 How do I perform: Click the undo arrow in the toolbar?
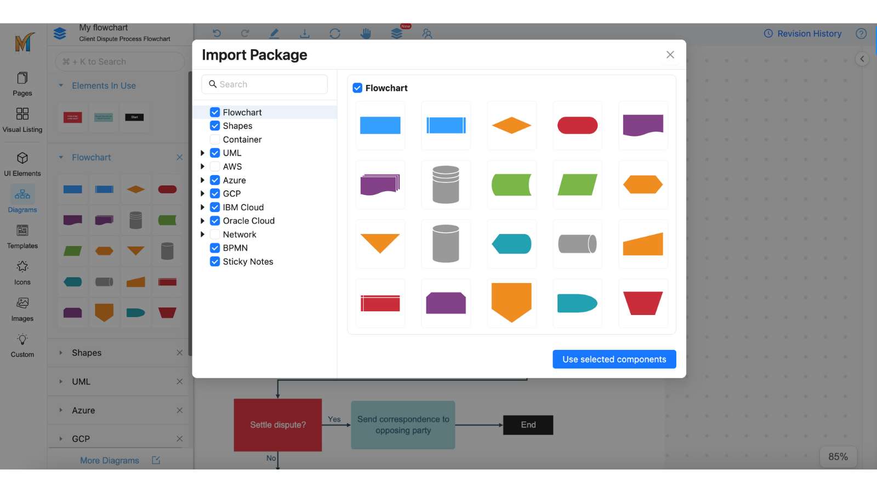217,33
